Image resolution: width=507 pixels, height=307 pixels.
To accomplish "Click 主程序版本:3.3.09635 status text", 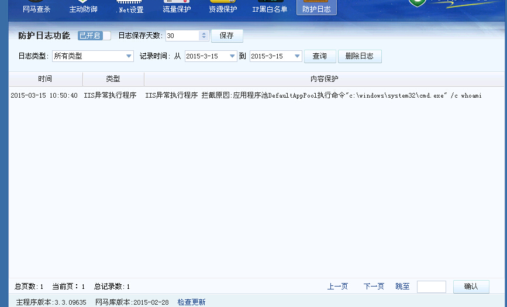I will click(51, 302).
